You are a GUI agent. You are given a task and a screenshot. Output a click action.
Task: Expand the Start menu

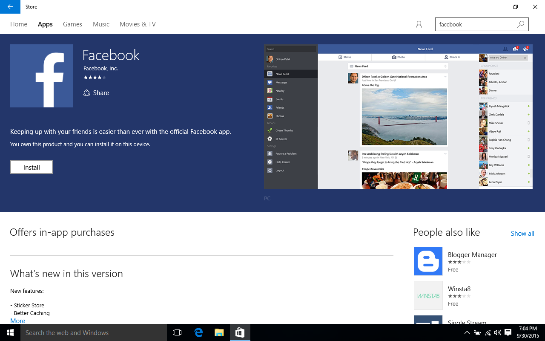click(10, 332)
